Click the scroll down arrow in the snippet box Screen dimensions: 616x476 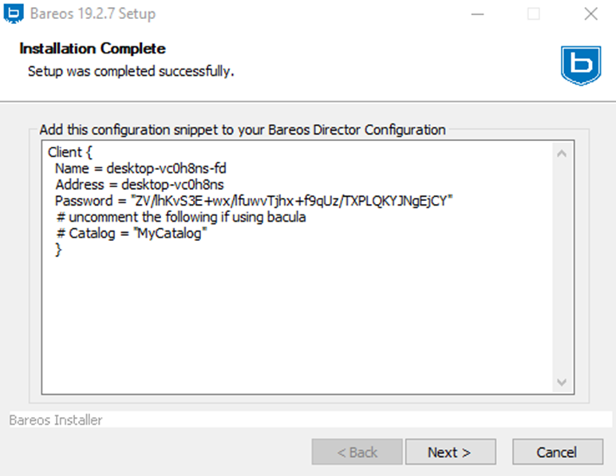561,381
